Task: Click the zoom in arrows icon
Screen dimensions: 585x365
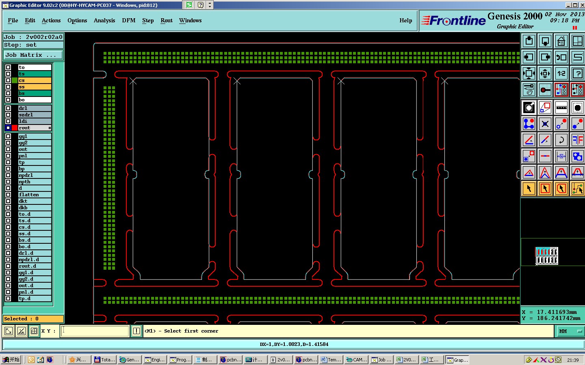Action: click(x=529, y=73)
